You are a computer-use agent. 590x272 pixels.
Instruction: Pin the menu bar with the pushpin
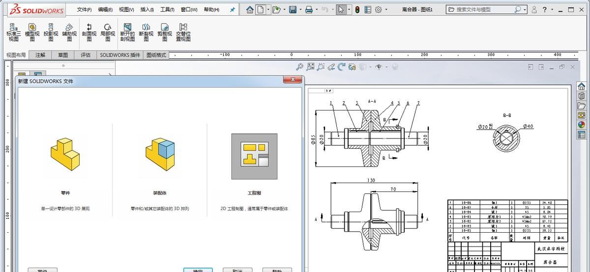point(233,9)
